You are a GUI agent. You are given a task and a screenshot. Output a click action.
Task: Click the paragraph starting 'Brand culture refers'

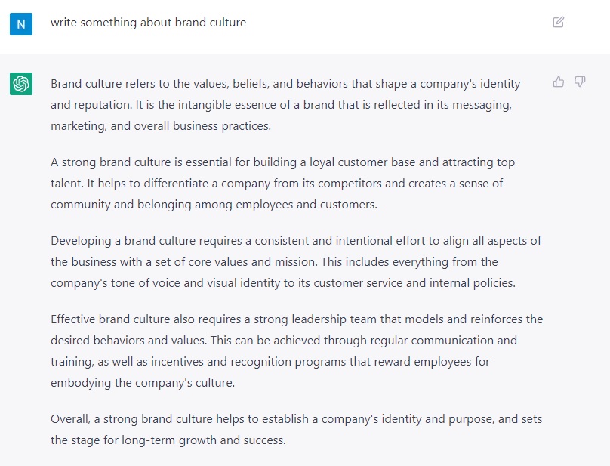coord(285,105)
